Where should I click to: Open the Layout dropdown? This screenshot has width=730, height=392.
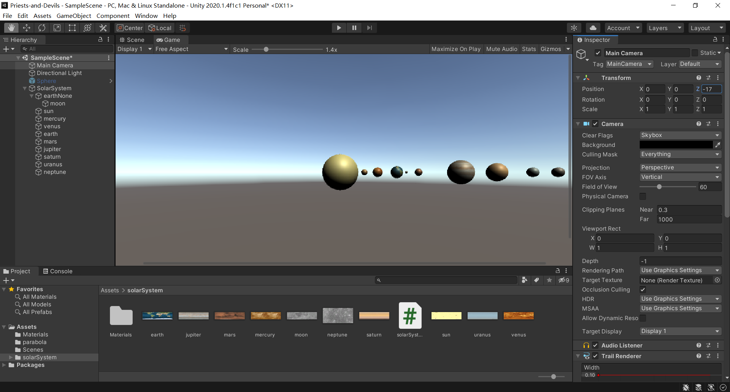(707, 28)
